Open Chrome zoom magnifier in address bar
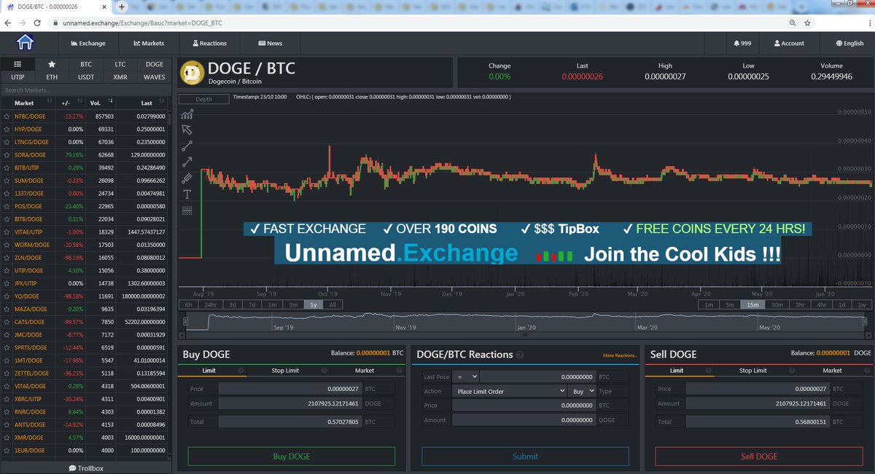 coord(793,23)
